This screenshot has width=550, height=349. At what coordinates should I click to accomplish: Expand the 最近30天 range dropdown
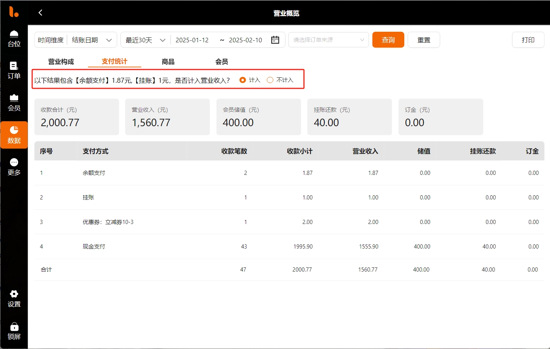pos(146,40)
